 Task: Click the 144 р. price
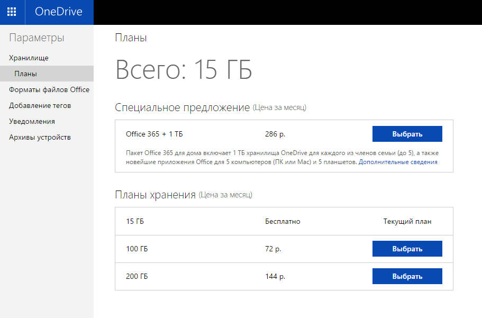[275, 277]
